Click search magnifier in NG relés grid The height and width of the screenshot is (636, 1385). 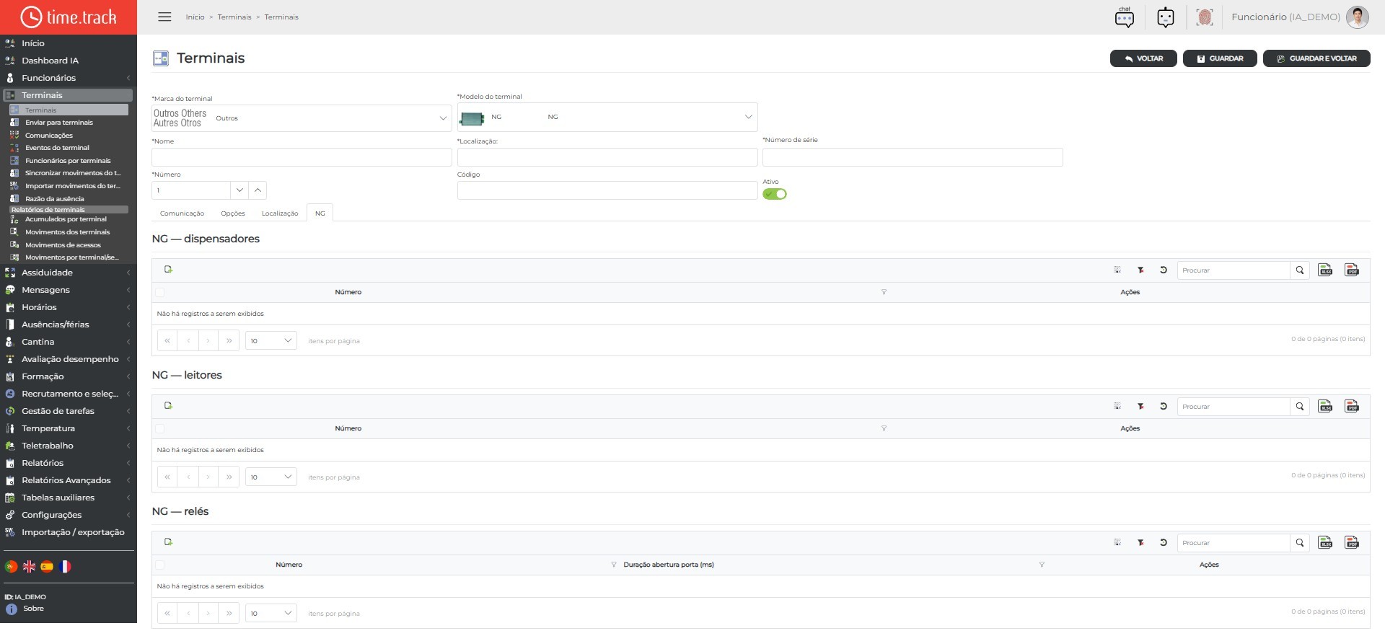pos(1300,542)
